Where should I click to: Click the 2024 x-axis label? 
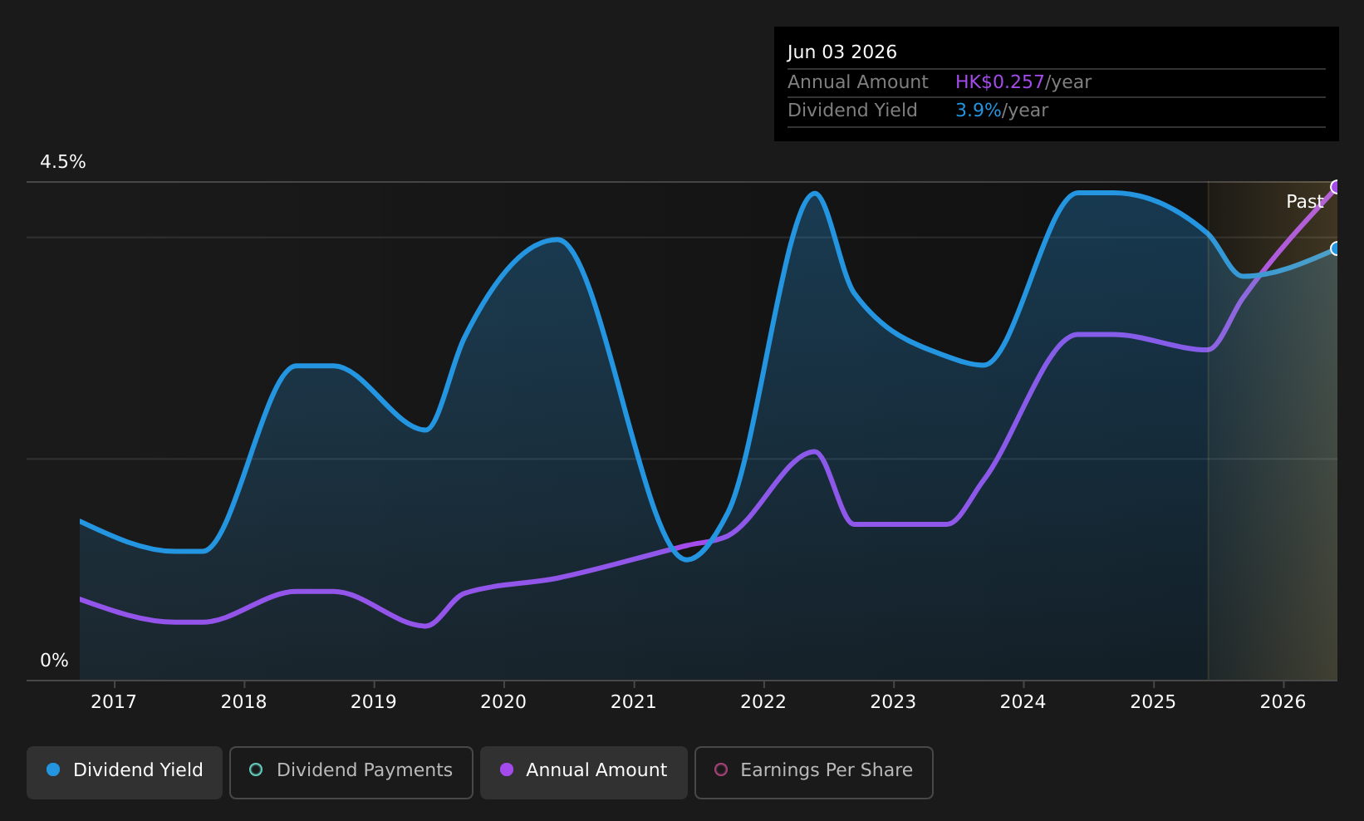1023,702
